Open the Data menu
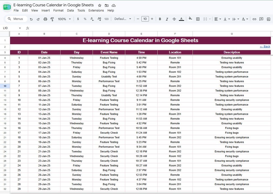Screen dimensions: 273x194 (x=70, y=11)
